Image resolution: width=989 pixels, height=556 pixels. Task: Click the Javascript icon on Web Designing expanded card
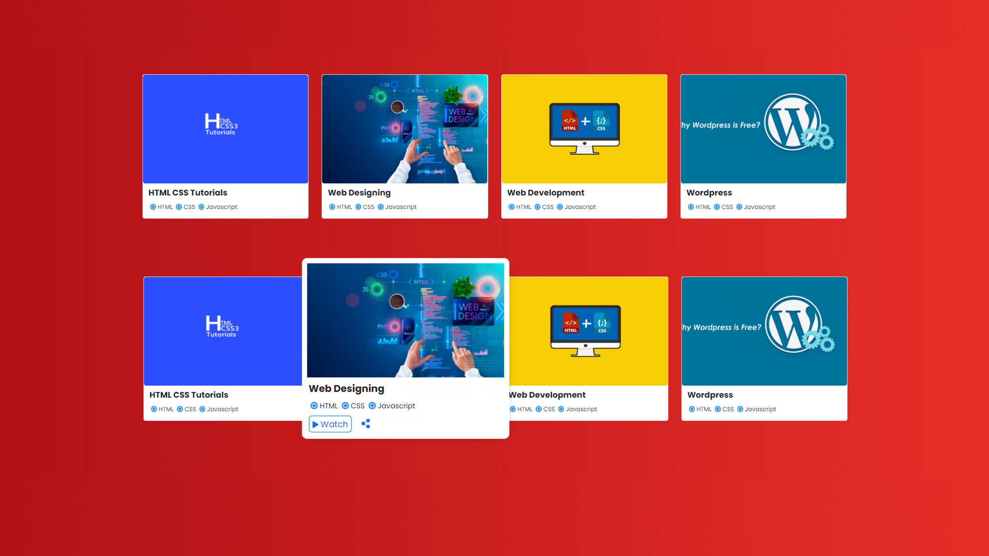tap(372, 405)
